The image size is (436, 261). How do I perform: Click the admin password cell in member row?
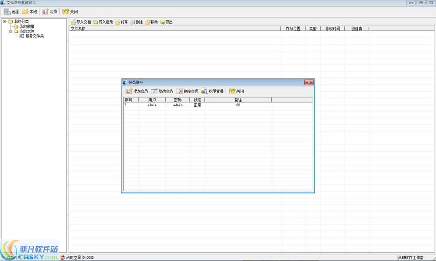point(178,105)
